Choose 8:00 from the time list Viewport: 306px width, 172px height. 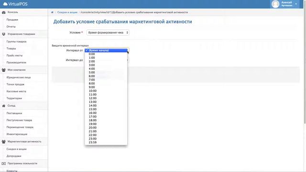(106, 84)
